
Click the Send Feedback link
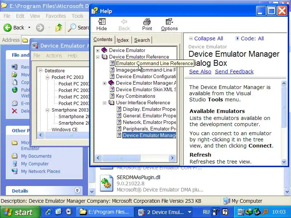pyautogui.click(x=234, y=72)
